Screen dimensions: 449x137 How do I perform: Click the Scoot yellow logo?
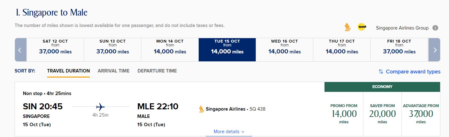(362, 27)
